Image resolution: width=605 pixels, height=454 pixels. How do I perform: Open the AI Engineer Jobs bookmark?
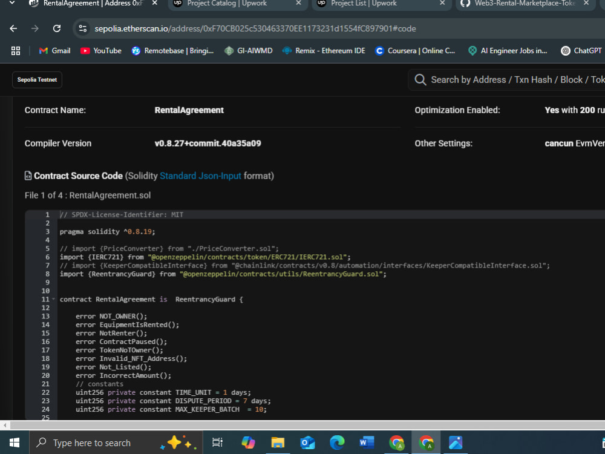tap(508, 51)
